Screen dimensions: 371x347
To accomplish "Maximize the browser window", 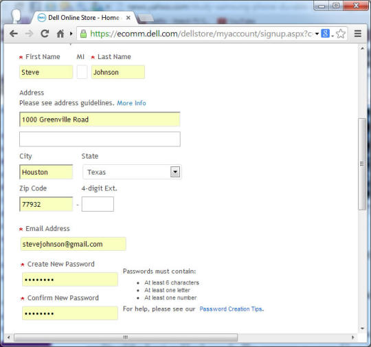I will (x=336, y=5).
